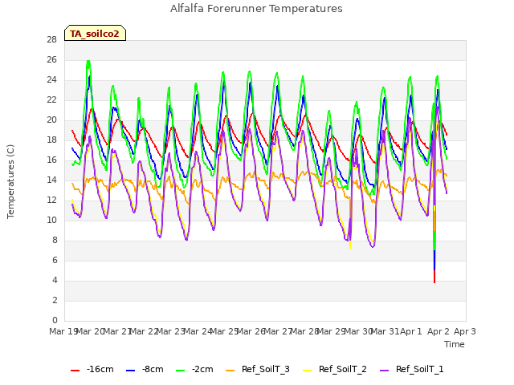This screenshot has height=385, width=514.
Task: Click the chart title Alfalfa Forerunner Temperatures
Action: (256, 9)
